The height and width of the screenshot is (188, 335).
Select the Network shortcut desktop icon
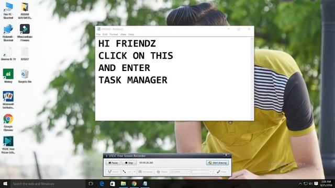point(8,32)
